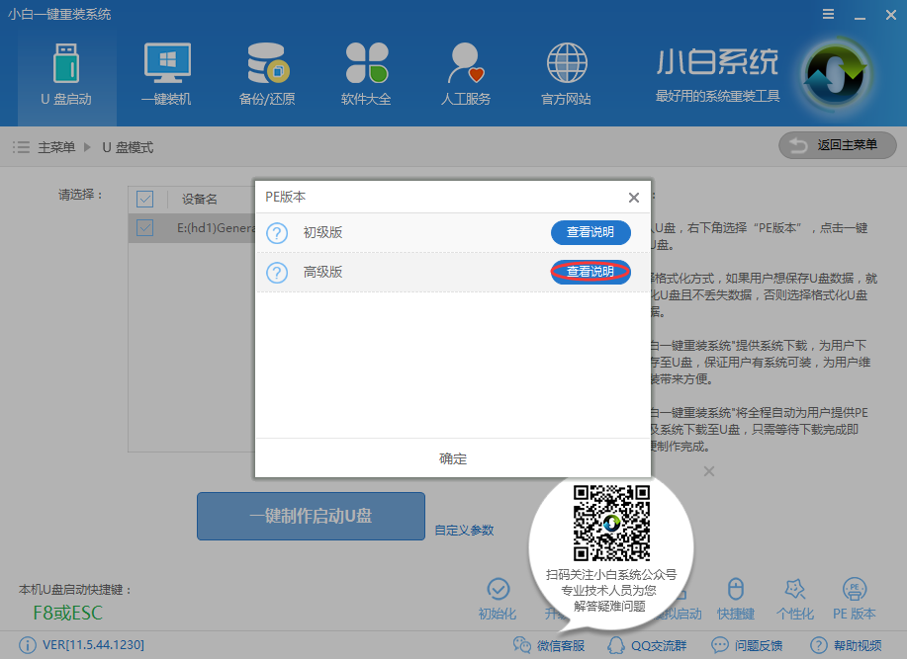Viewport: 907px width, 659px height.
Task: Uncheck the E:(hd1) device checkbox
Action: click(145, 227)
